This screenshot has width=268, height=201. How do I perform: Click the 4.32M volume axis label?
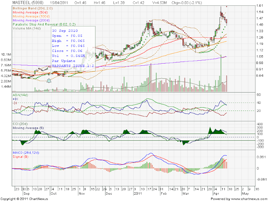(6, 76)
